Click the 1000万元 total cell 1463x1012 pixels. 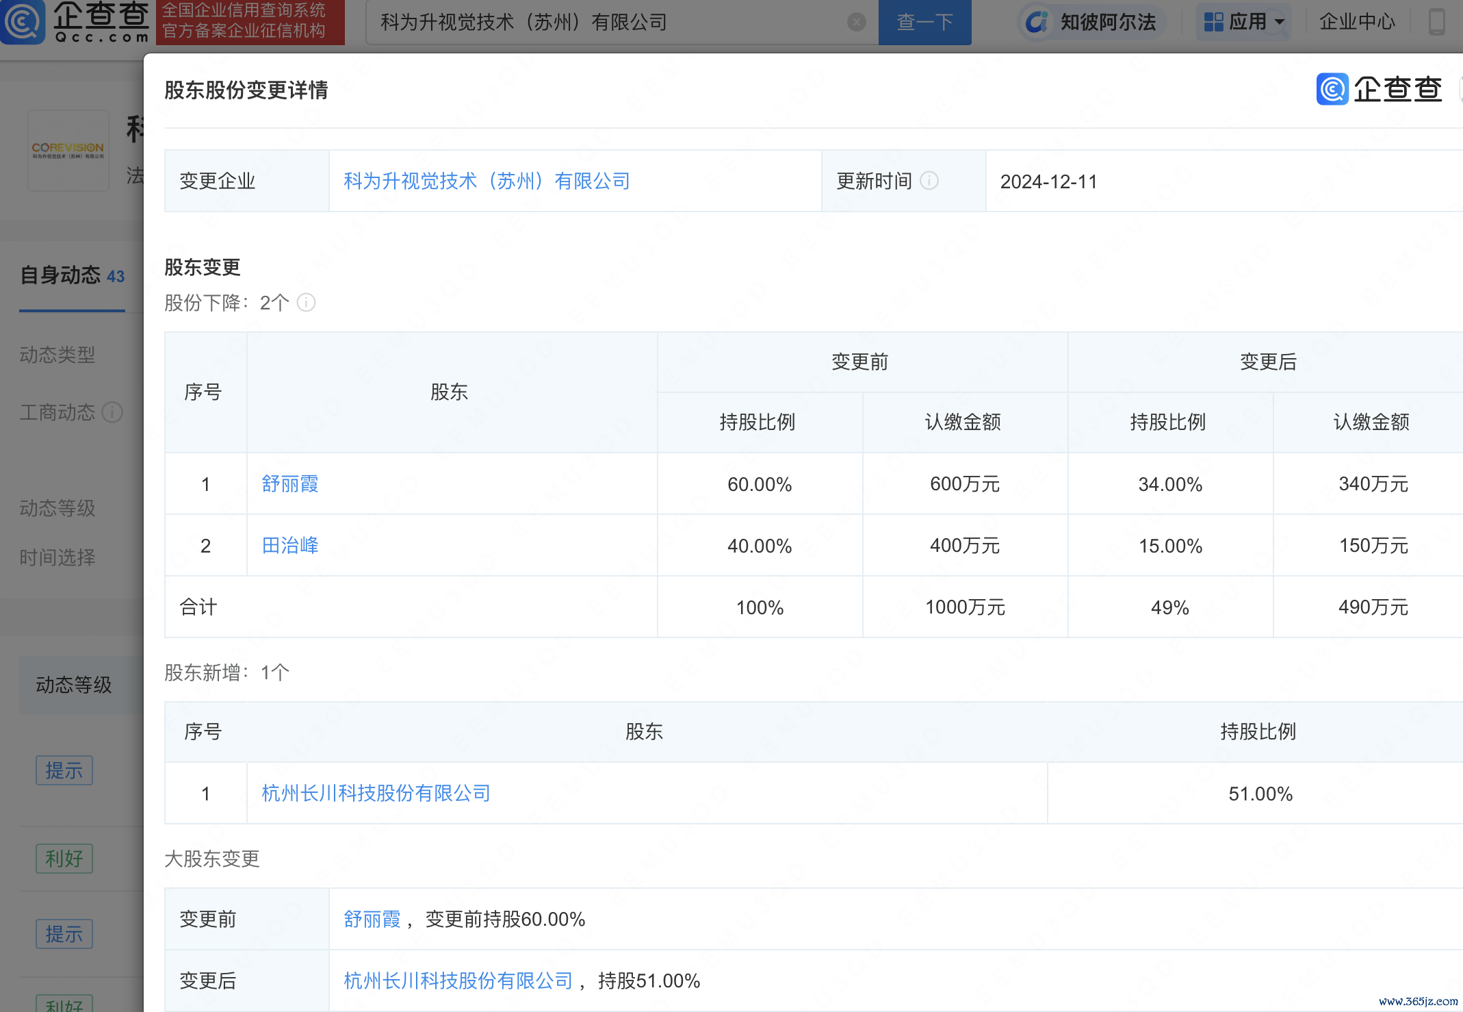tap(965, 607)
